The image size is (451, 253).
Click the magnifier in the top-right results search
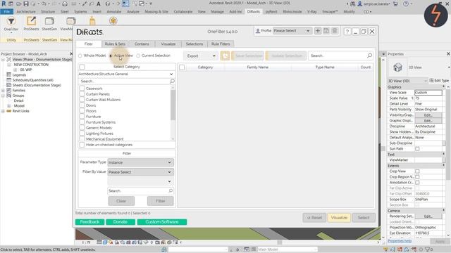pos(369,56)
